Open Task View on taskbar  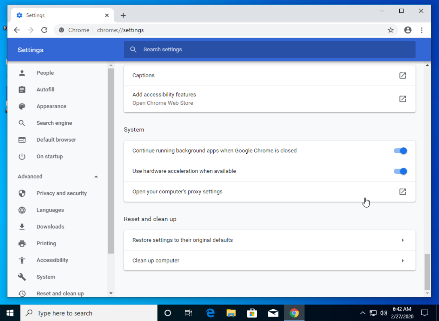point(188,313)
